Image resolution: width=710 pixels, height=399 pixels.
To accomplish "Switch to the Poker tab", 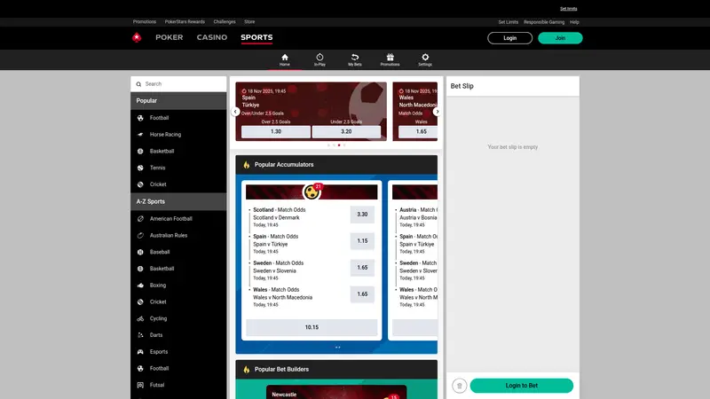I will coord(170,37).
